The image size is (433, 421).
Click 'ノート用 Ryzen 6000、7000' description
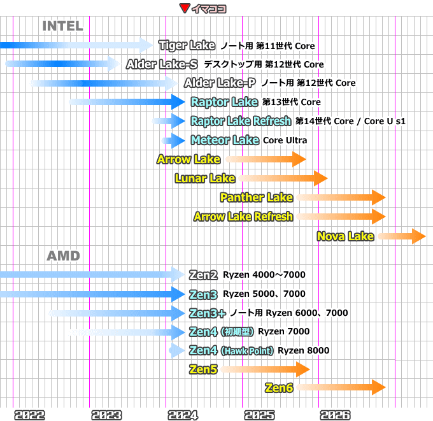[289, 313]
